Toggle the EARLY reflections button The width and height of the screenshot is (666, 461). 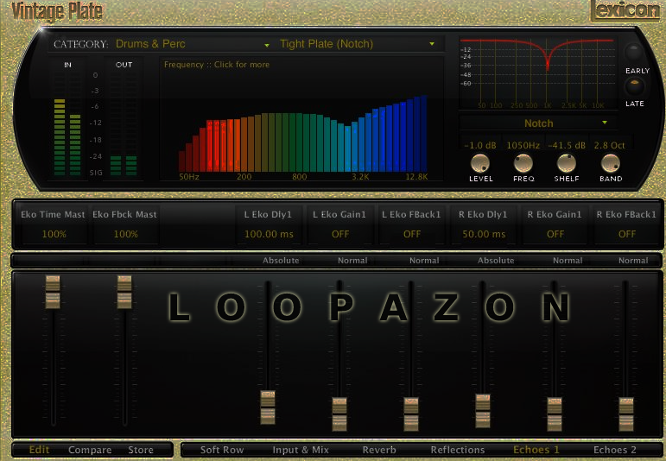[634, 52]
